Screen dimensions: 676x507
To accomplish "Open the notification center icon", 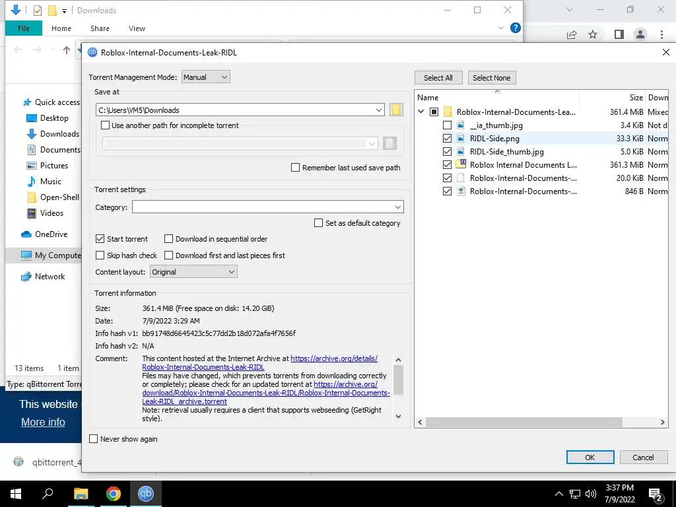I will point(656,494).
